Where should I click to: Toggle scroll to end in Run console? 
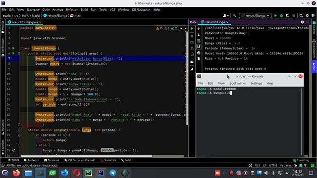199,47
